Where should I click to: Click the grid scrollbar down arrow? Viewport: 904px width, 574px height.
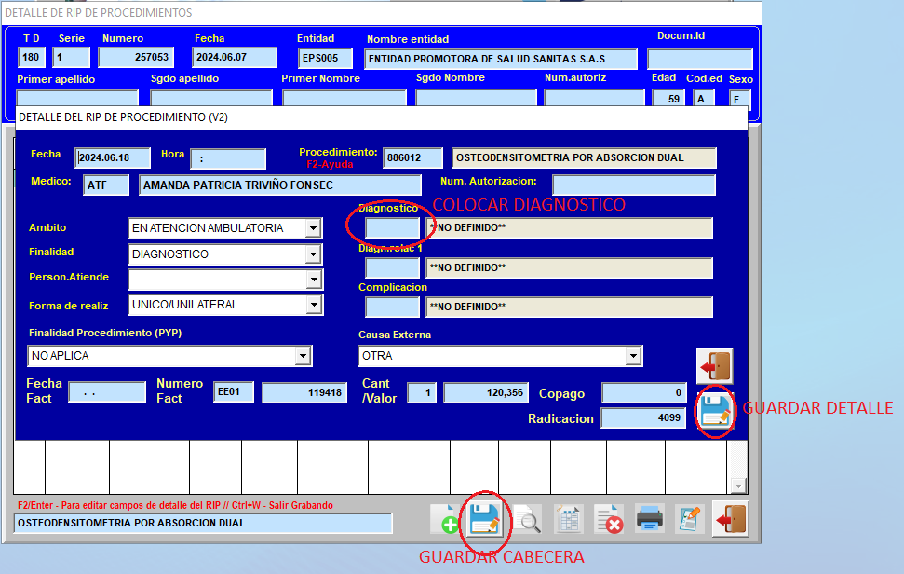738,485
